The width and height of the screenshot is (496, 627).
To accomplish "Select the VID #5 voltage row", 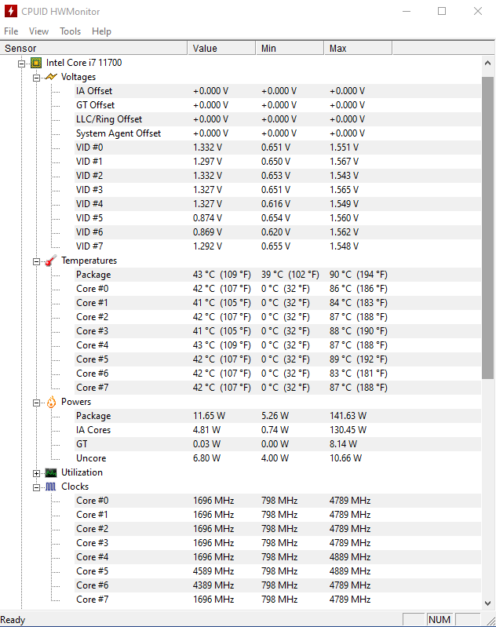I will point(89,218).
